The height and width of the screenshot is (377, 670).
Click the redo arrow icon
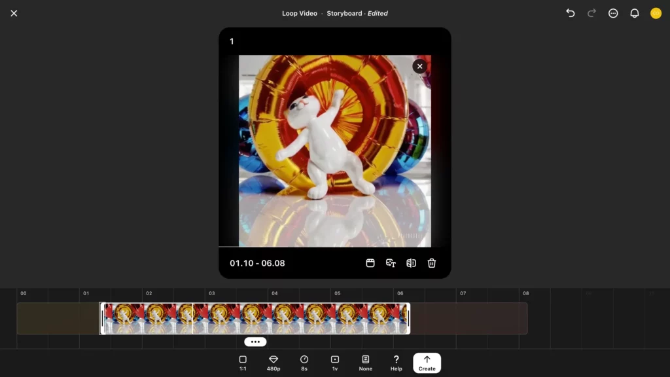point(591,13)
